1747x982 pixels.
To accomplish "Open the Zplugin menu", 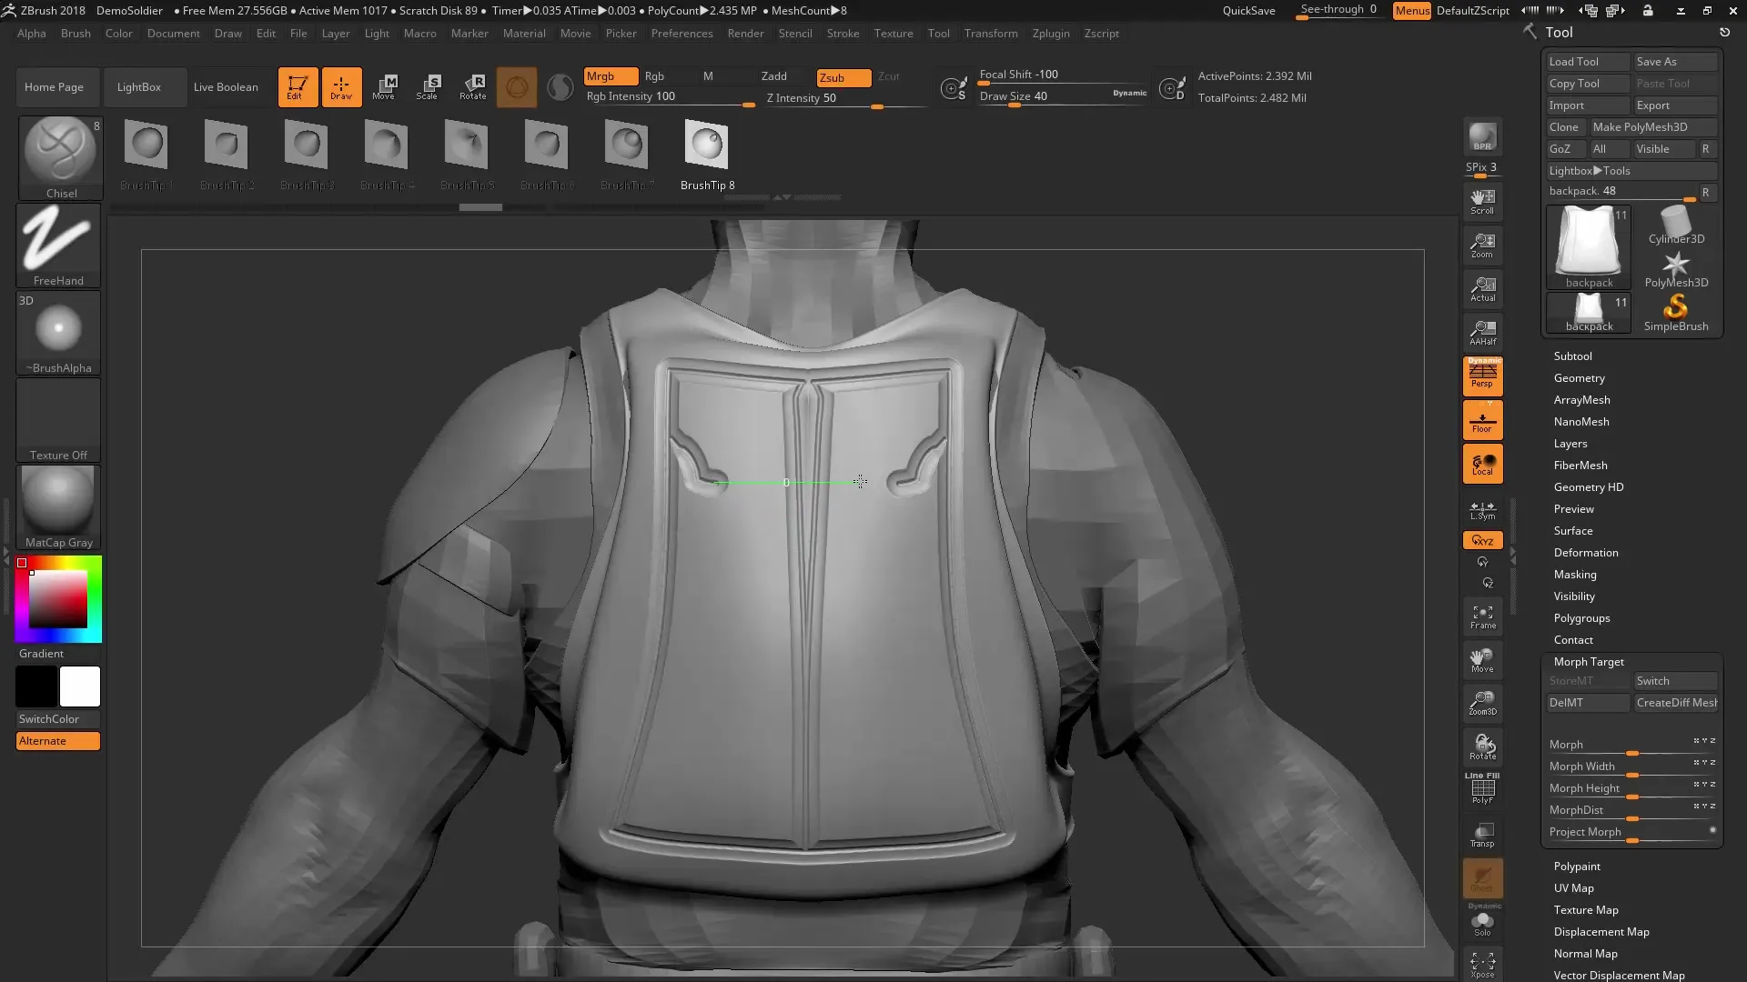I will pyautogui.click(x=1051, y=34).
